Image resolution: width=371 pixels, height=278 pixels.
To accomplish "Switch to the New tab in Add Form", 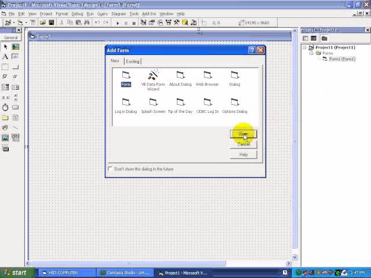I will [115, 61].
